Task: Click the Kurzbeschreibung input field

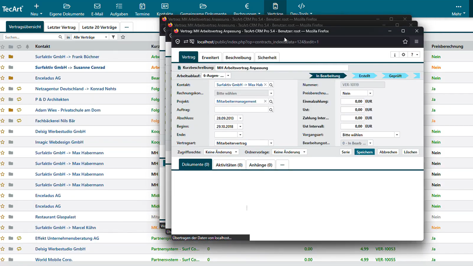Action: [282, 68]
